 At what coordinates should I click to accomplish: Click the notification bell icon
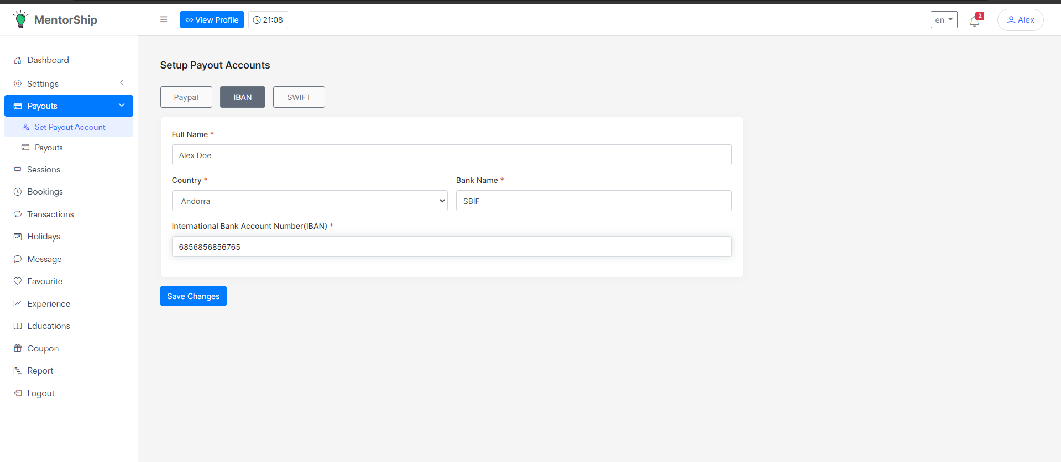point(974,22)
